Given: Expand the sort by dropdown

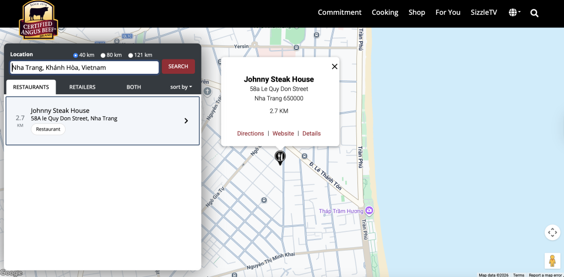Looking at the screenshot, I should (x=181, y=87).
